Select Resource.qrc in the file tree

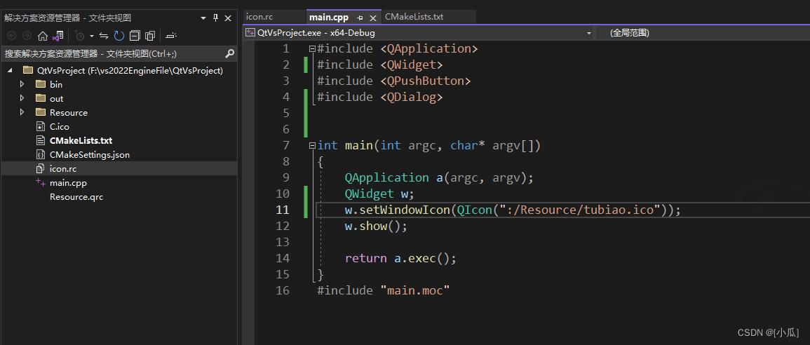pyautogui.click(x=76, y=197)
